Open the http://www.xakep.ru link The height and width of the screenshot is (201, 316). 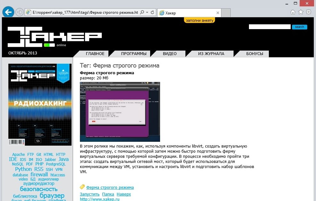coord(99,199)
